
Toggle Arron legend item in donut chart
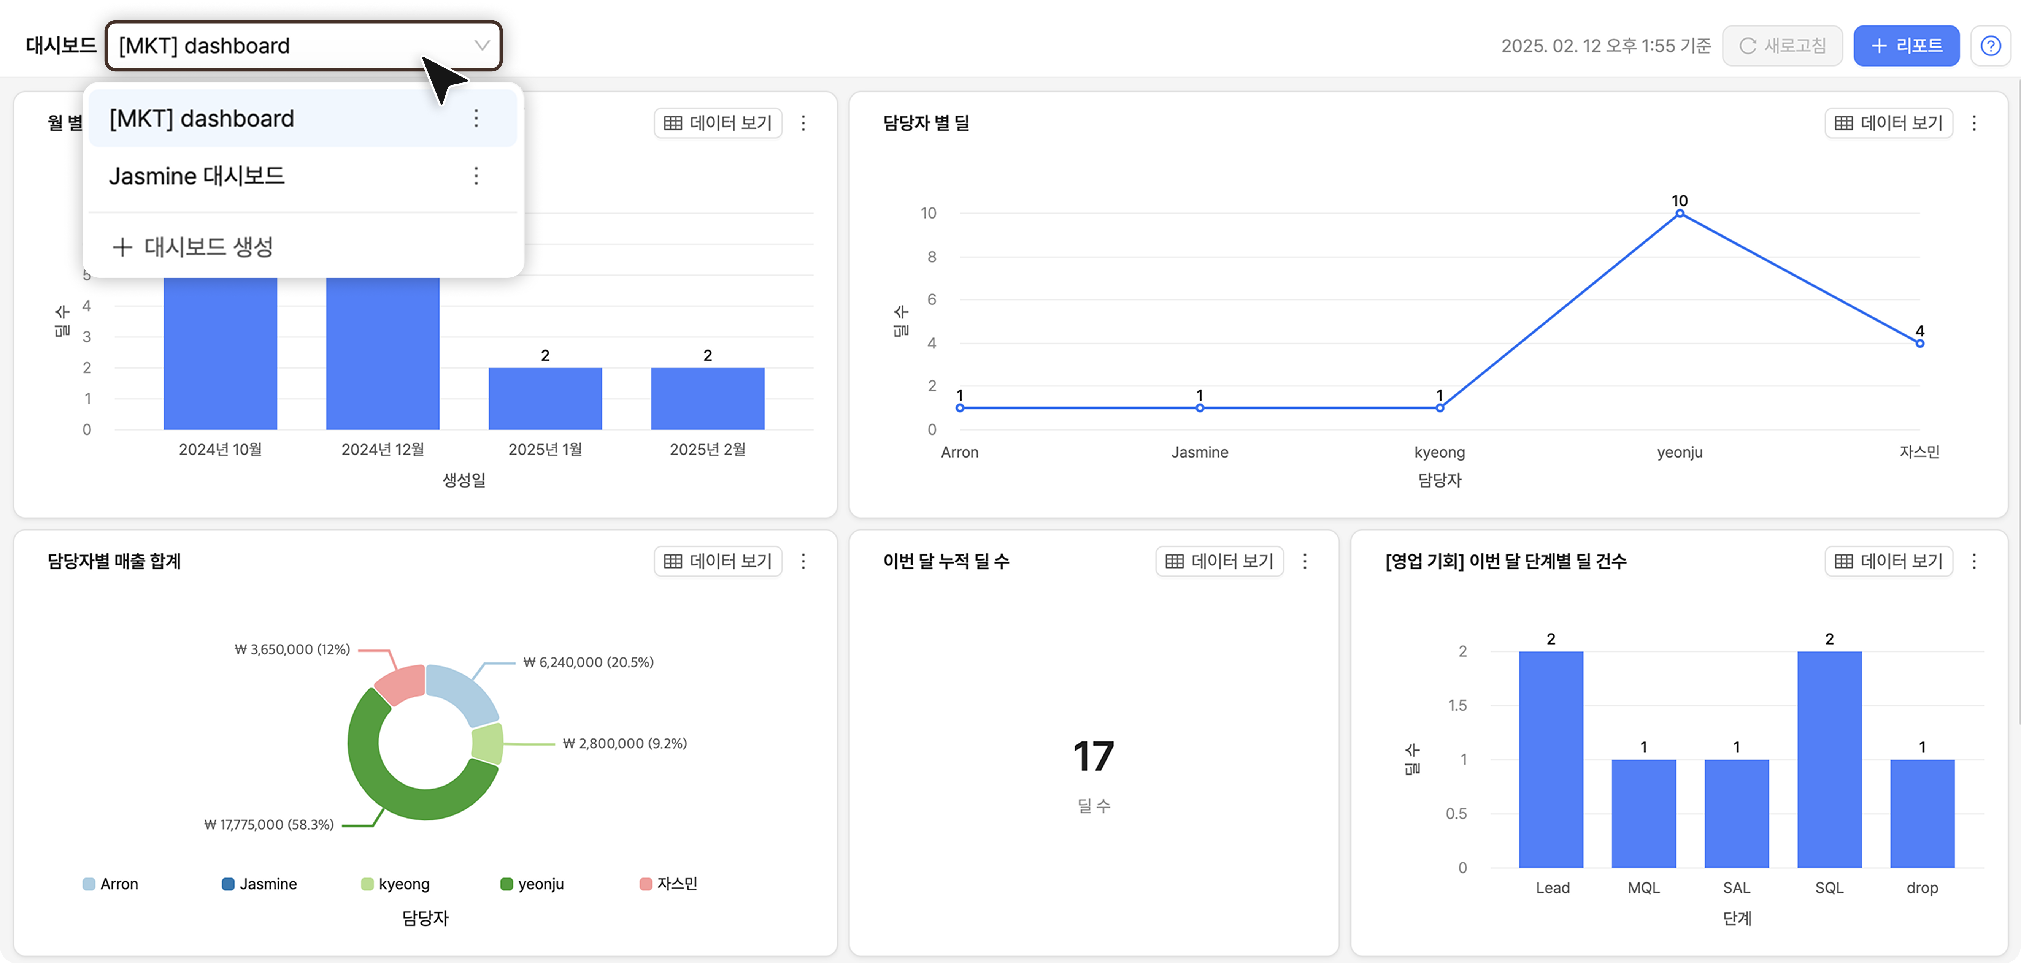[x=111, y=884]
